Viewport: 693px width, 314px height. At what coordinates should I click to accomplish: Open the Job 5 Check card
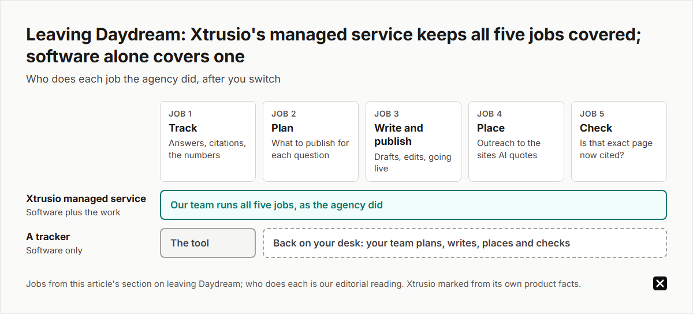coord(619,141)
